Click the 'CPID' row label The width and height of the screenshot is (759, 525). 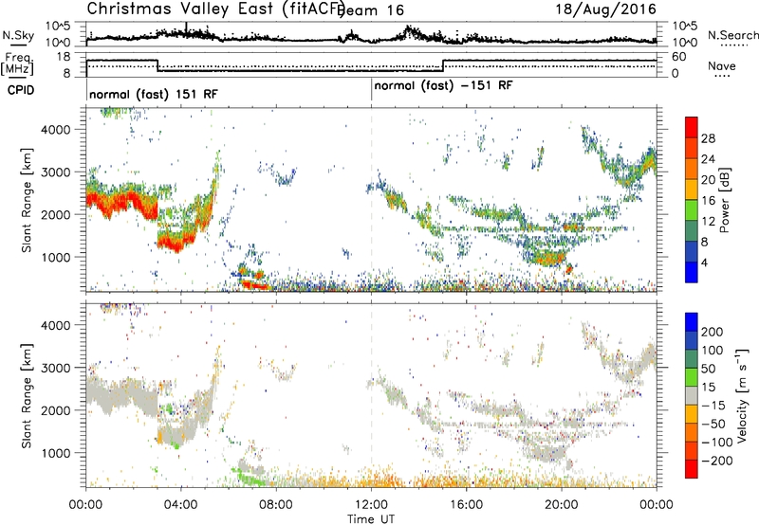(x=21, y=90)
